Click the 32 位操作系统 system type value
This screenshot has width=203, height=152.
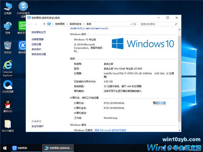tap(122, 86)
